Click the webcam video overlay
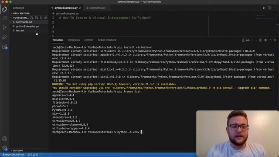The image size is (279, 157). pos(237,133)
